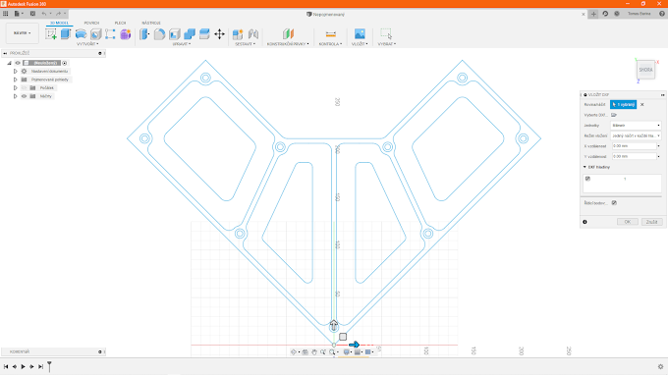Screen dimensions: 668x375
Task: Collapse the root component node
Action: tap(10, 63)
